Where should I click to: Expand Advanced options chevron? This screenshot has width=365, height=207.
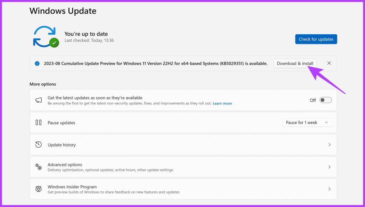click(329, 167)
